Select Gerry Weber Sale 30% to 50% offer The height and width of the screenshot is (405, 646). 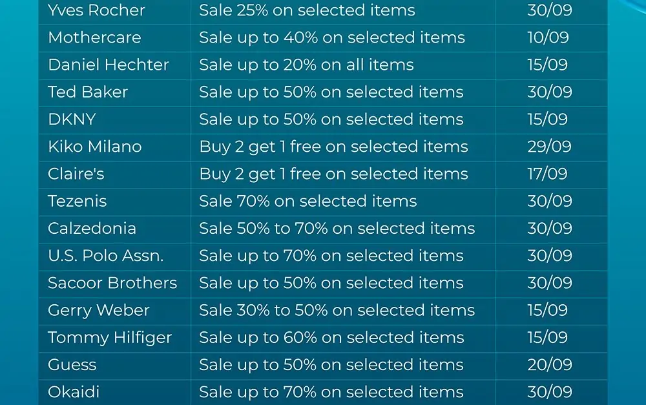click(337, 310)
